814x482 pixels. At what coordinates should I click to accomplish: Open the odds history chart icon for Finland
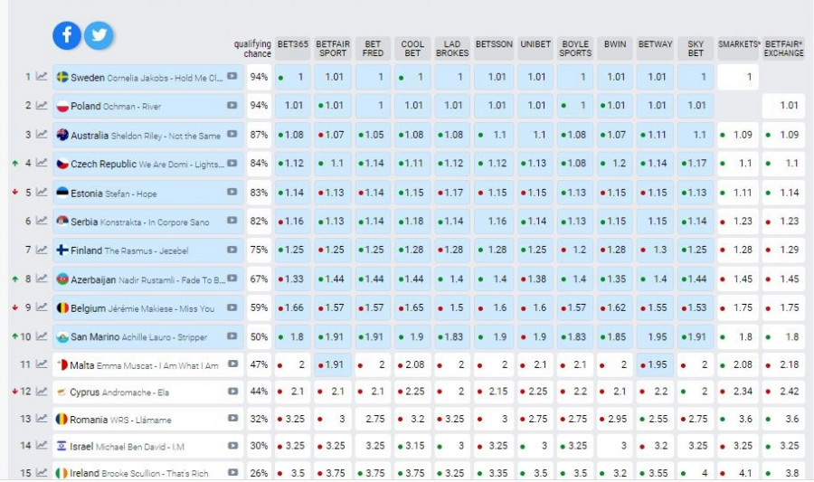tap(42, 250)
